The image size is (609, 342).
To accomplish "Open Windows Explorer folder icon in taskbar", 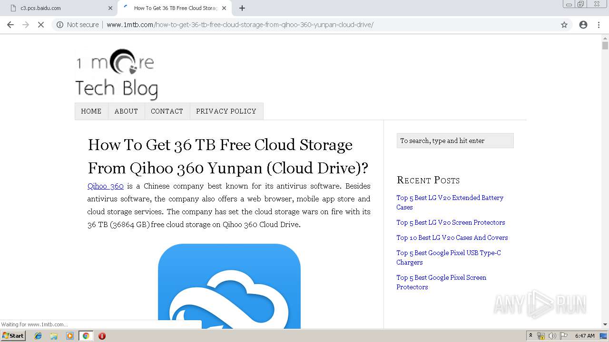I will [x=54, y=336].
